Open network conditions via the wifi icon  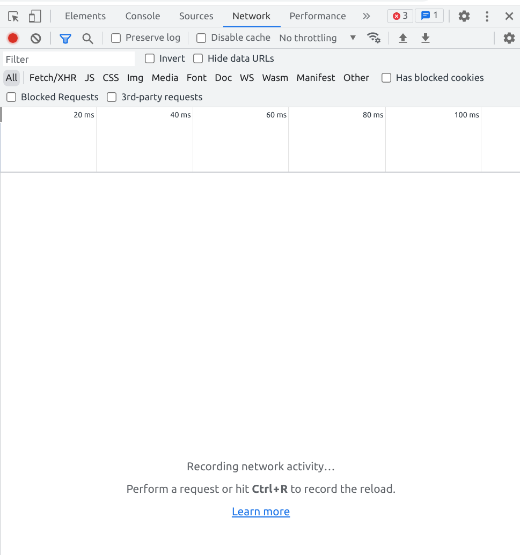373,38
